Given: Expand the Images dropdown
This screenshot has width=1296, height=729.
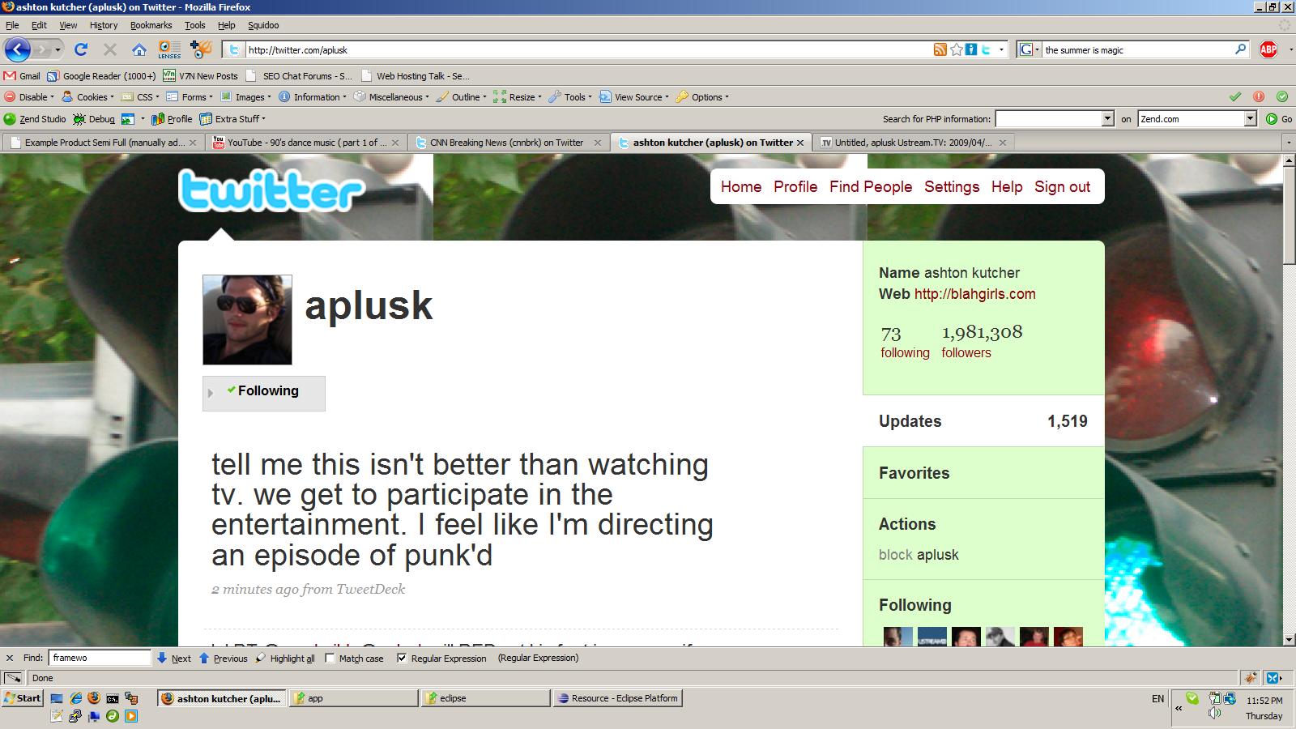Looking at the screenshot, I should 245,97.
